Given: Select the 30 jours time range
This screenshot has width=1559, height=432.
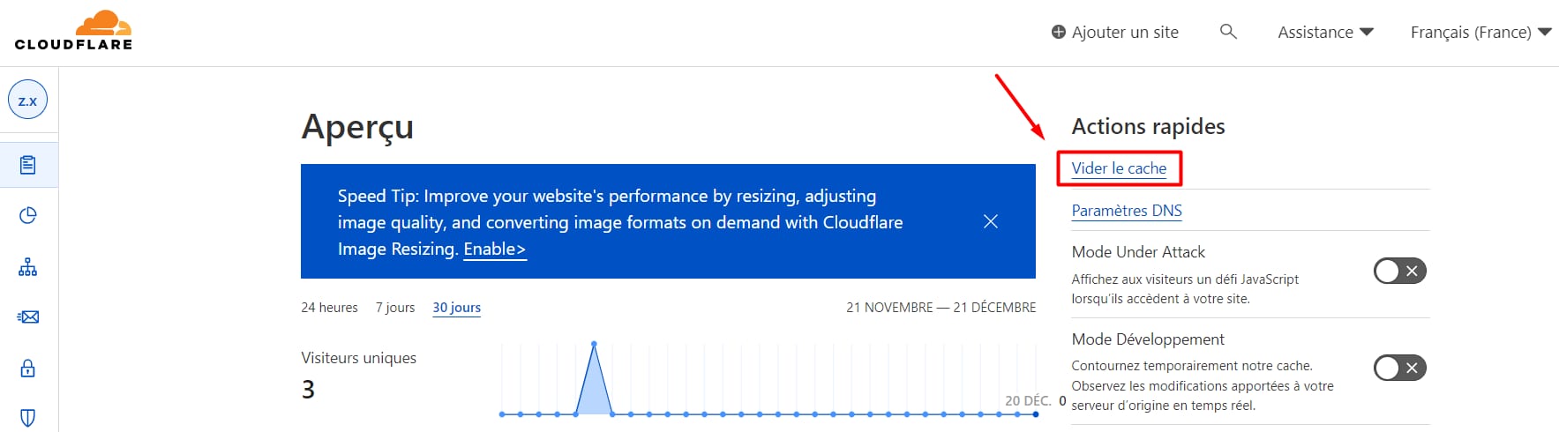Looking at the screenshot, I should (x=456, y=308).
